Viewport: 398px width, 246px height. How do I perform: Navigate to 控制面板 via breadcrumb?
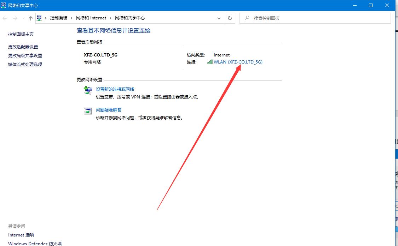pyautogui.click(x=59, y=18)
